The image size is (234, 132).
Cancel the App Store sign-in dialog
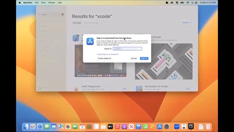coord(133,58)
